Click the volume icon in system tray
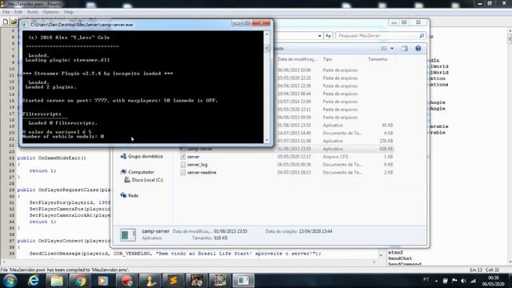 click(463, 281)
